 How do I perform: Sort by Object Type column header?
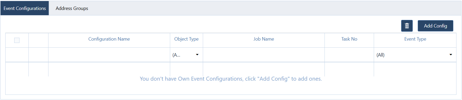click(x=186, y=39)
